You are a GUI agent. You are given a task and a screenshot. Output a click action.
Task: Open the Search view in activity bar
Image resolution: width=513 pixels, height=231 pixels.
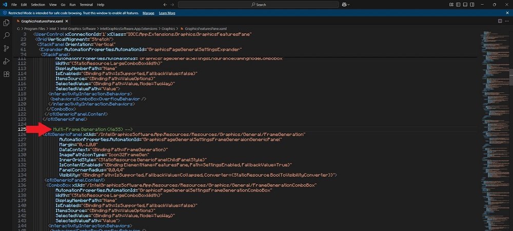(7, 35)
